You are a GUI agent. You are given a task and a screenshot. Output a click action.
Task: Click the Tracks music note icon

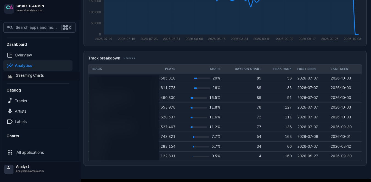click(x=10, y=101)
